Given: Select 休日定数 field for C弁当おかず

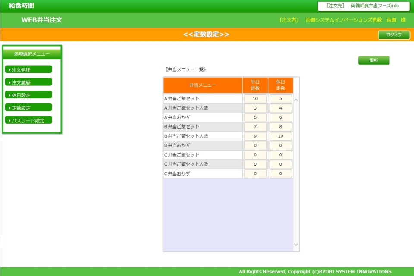Looking at the screenshot, I should [x=280, y=173].
